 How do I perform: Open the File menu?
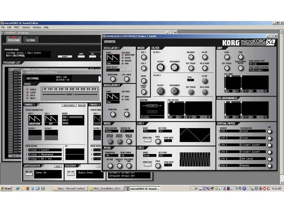pos(3,27)
